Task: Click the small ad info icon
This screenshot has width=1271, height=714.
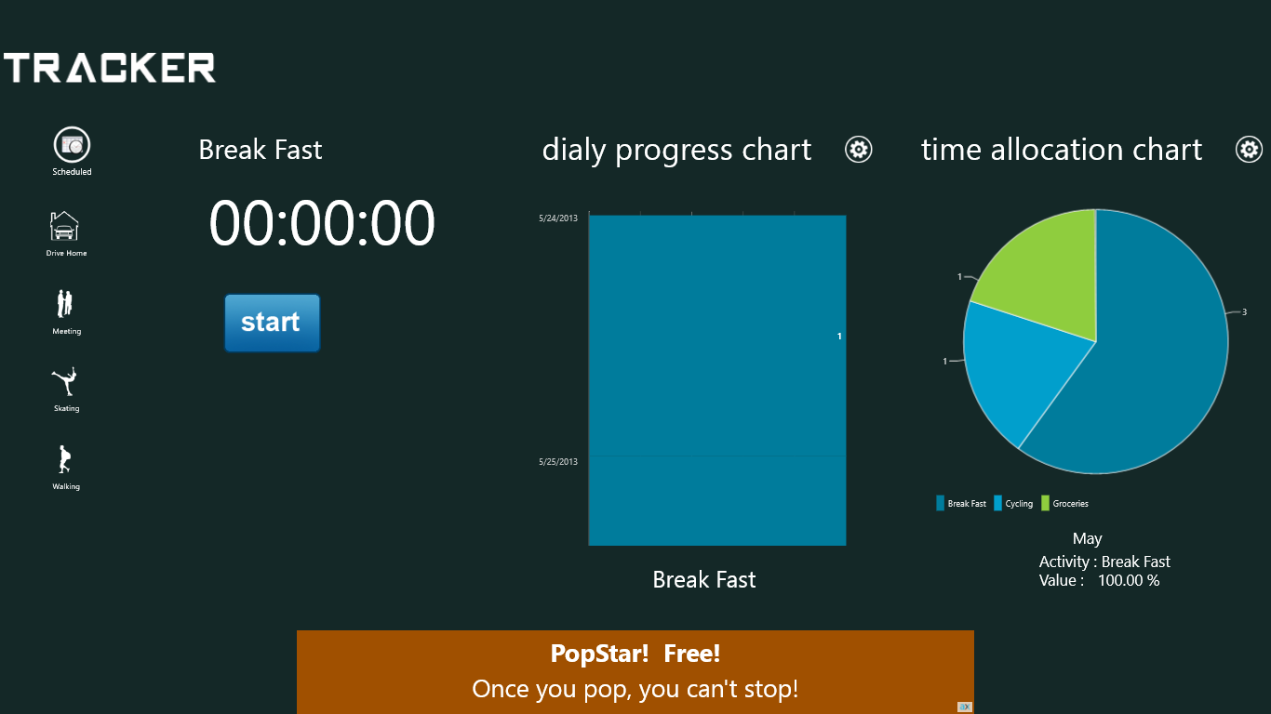Action: point(965,707)
